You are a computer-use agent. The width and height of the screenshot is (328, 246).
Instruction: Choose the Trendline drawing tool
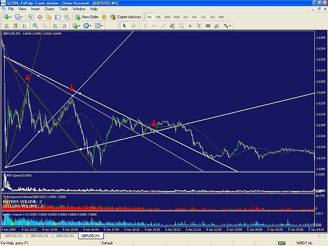coord(163,26)
